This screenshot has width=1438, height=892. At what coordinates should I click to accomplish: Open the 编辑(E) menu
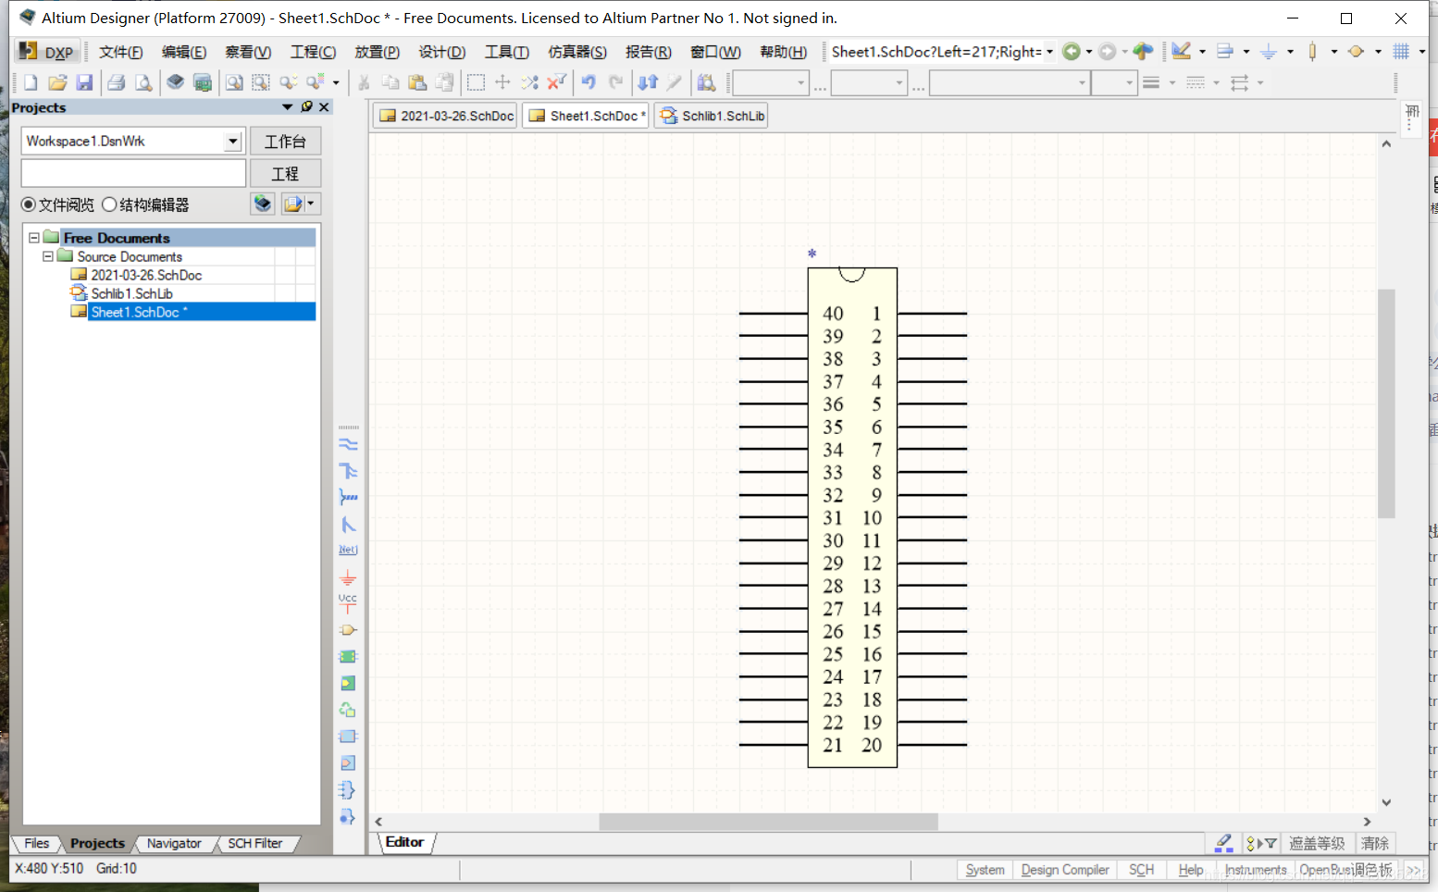click(183, 52)
